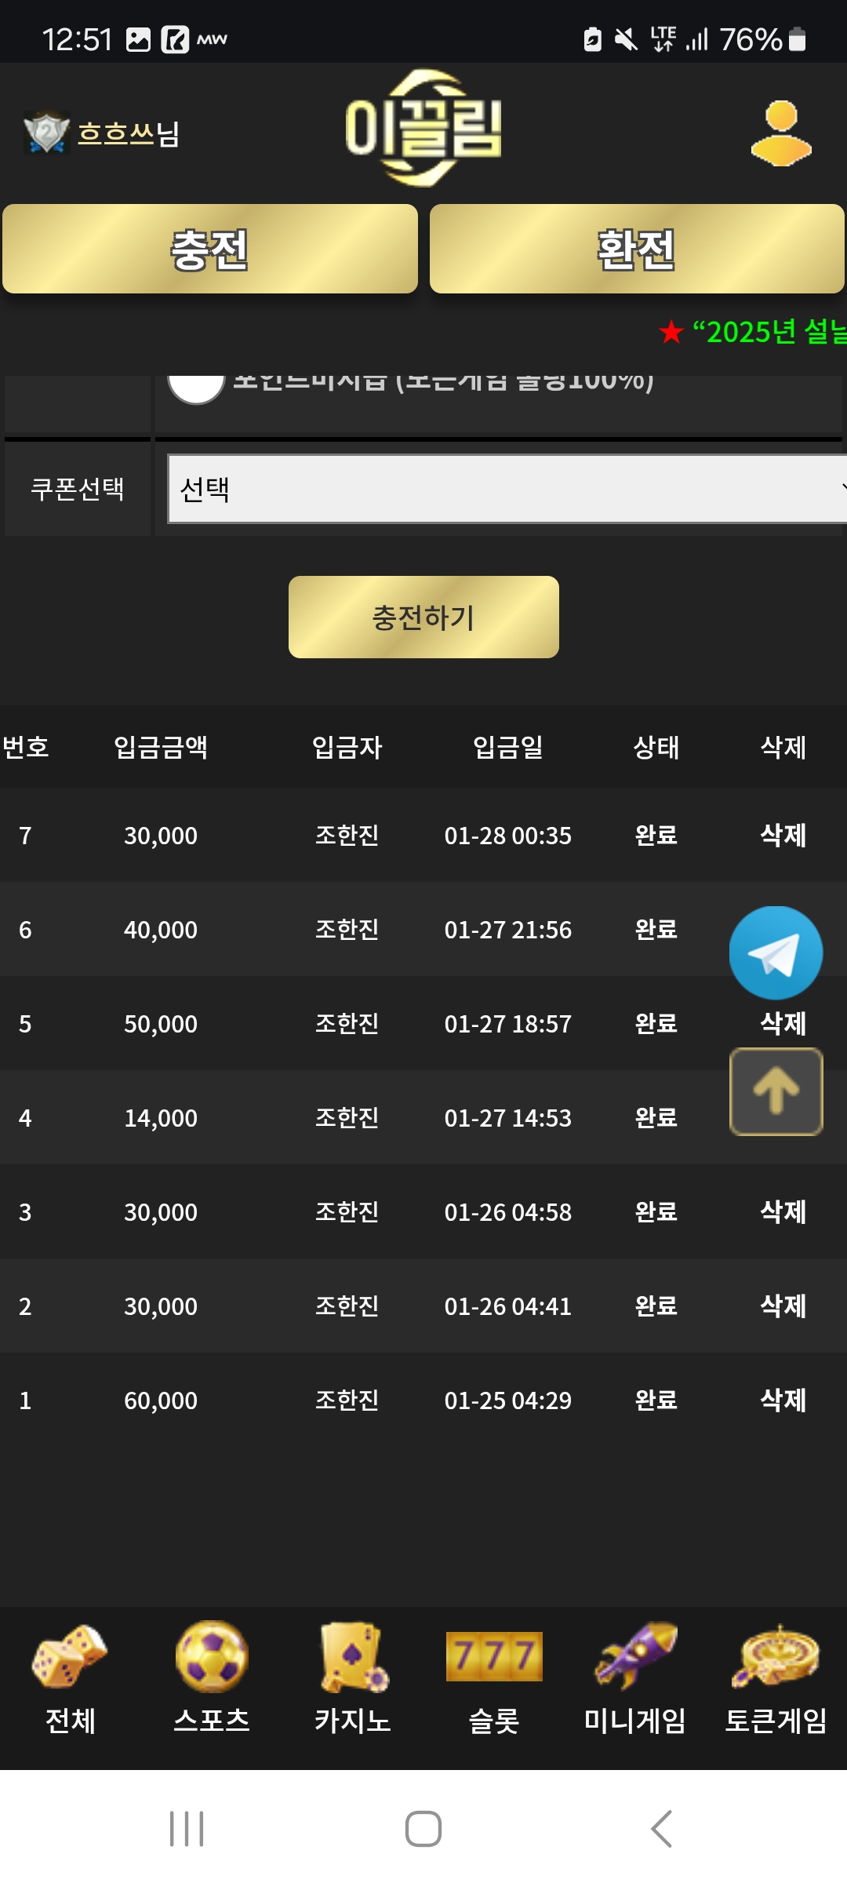Open the user profile icon
847x1883 pixels.
tap(781, 133)
